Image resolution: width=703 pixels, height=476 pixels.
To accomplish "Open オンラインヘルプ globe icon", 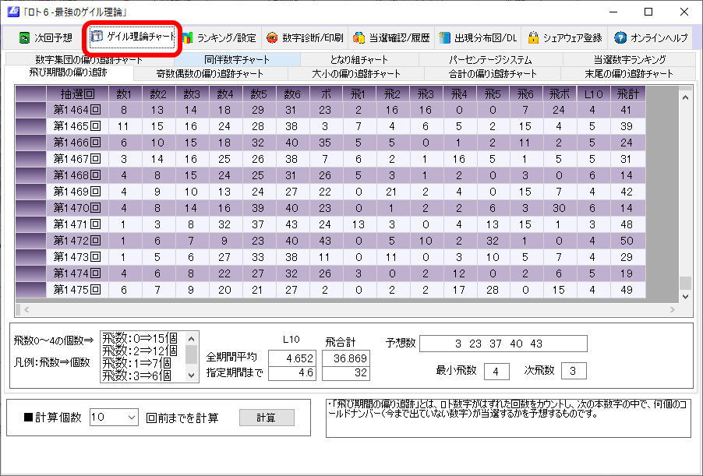I will coord(620,37).
